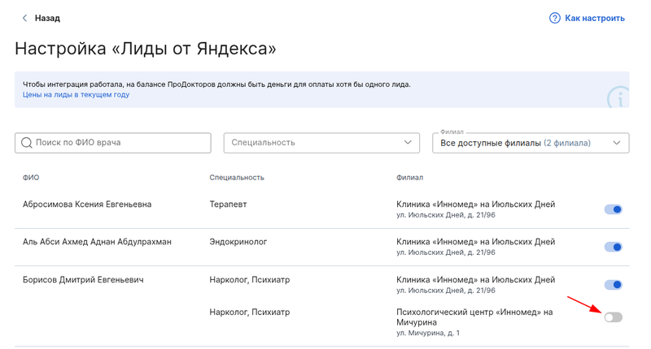
Task: Disable leads toggle for Аль Абси Ахмед
Action: [x=614, y=248]
